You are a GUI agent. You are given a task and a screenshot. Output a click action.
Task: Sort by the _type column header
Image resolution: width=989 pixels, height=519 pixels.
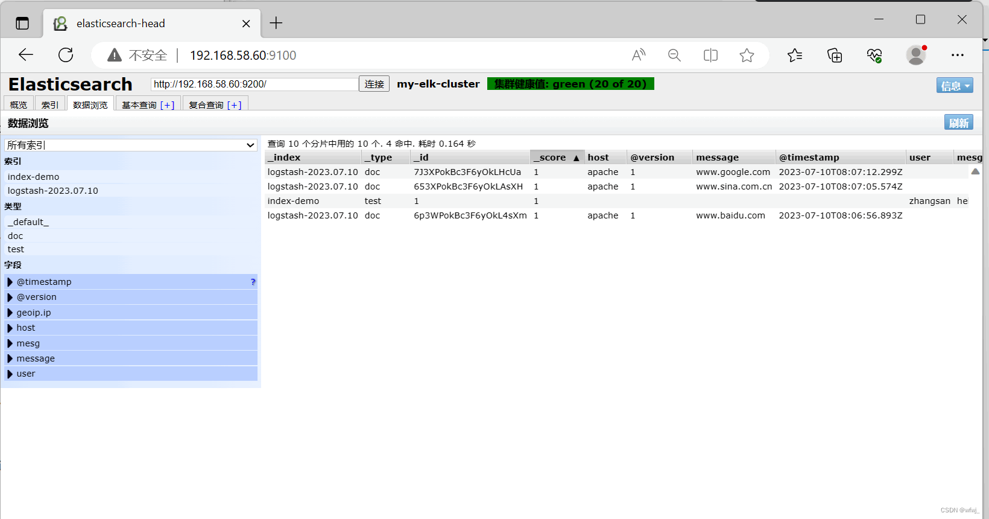coord(386,158)
